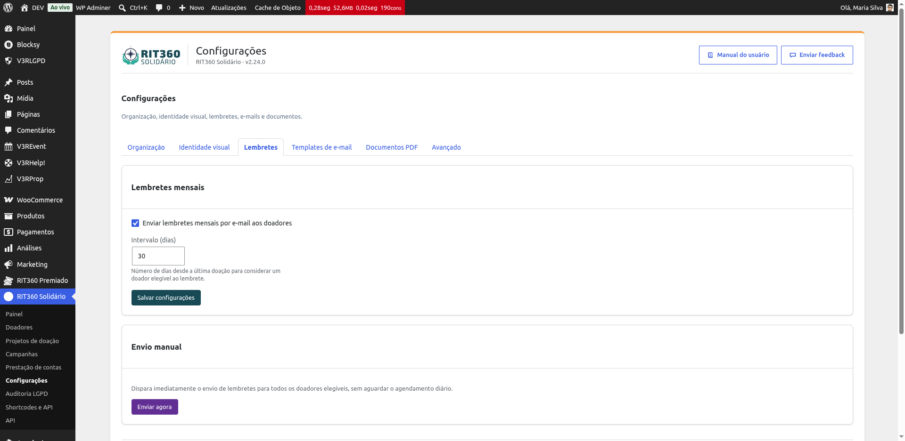
Task: Open the Ctrl+K search magnifier icon
Action: coord(122,8)
